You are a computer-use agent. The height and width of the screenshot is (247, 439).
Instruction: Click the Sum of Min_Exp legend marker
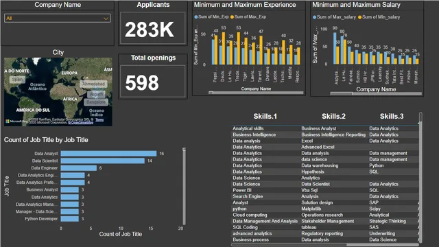196,16
